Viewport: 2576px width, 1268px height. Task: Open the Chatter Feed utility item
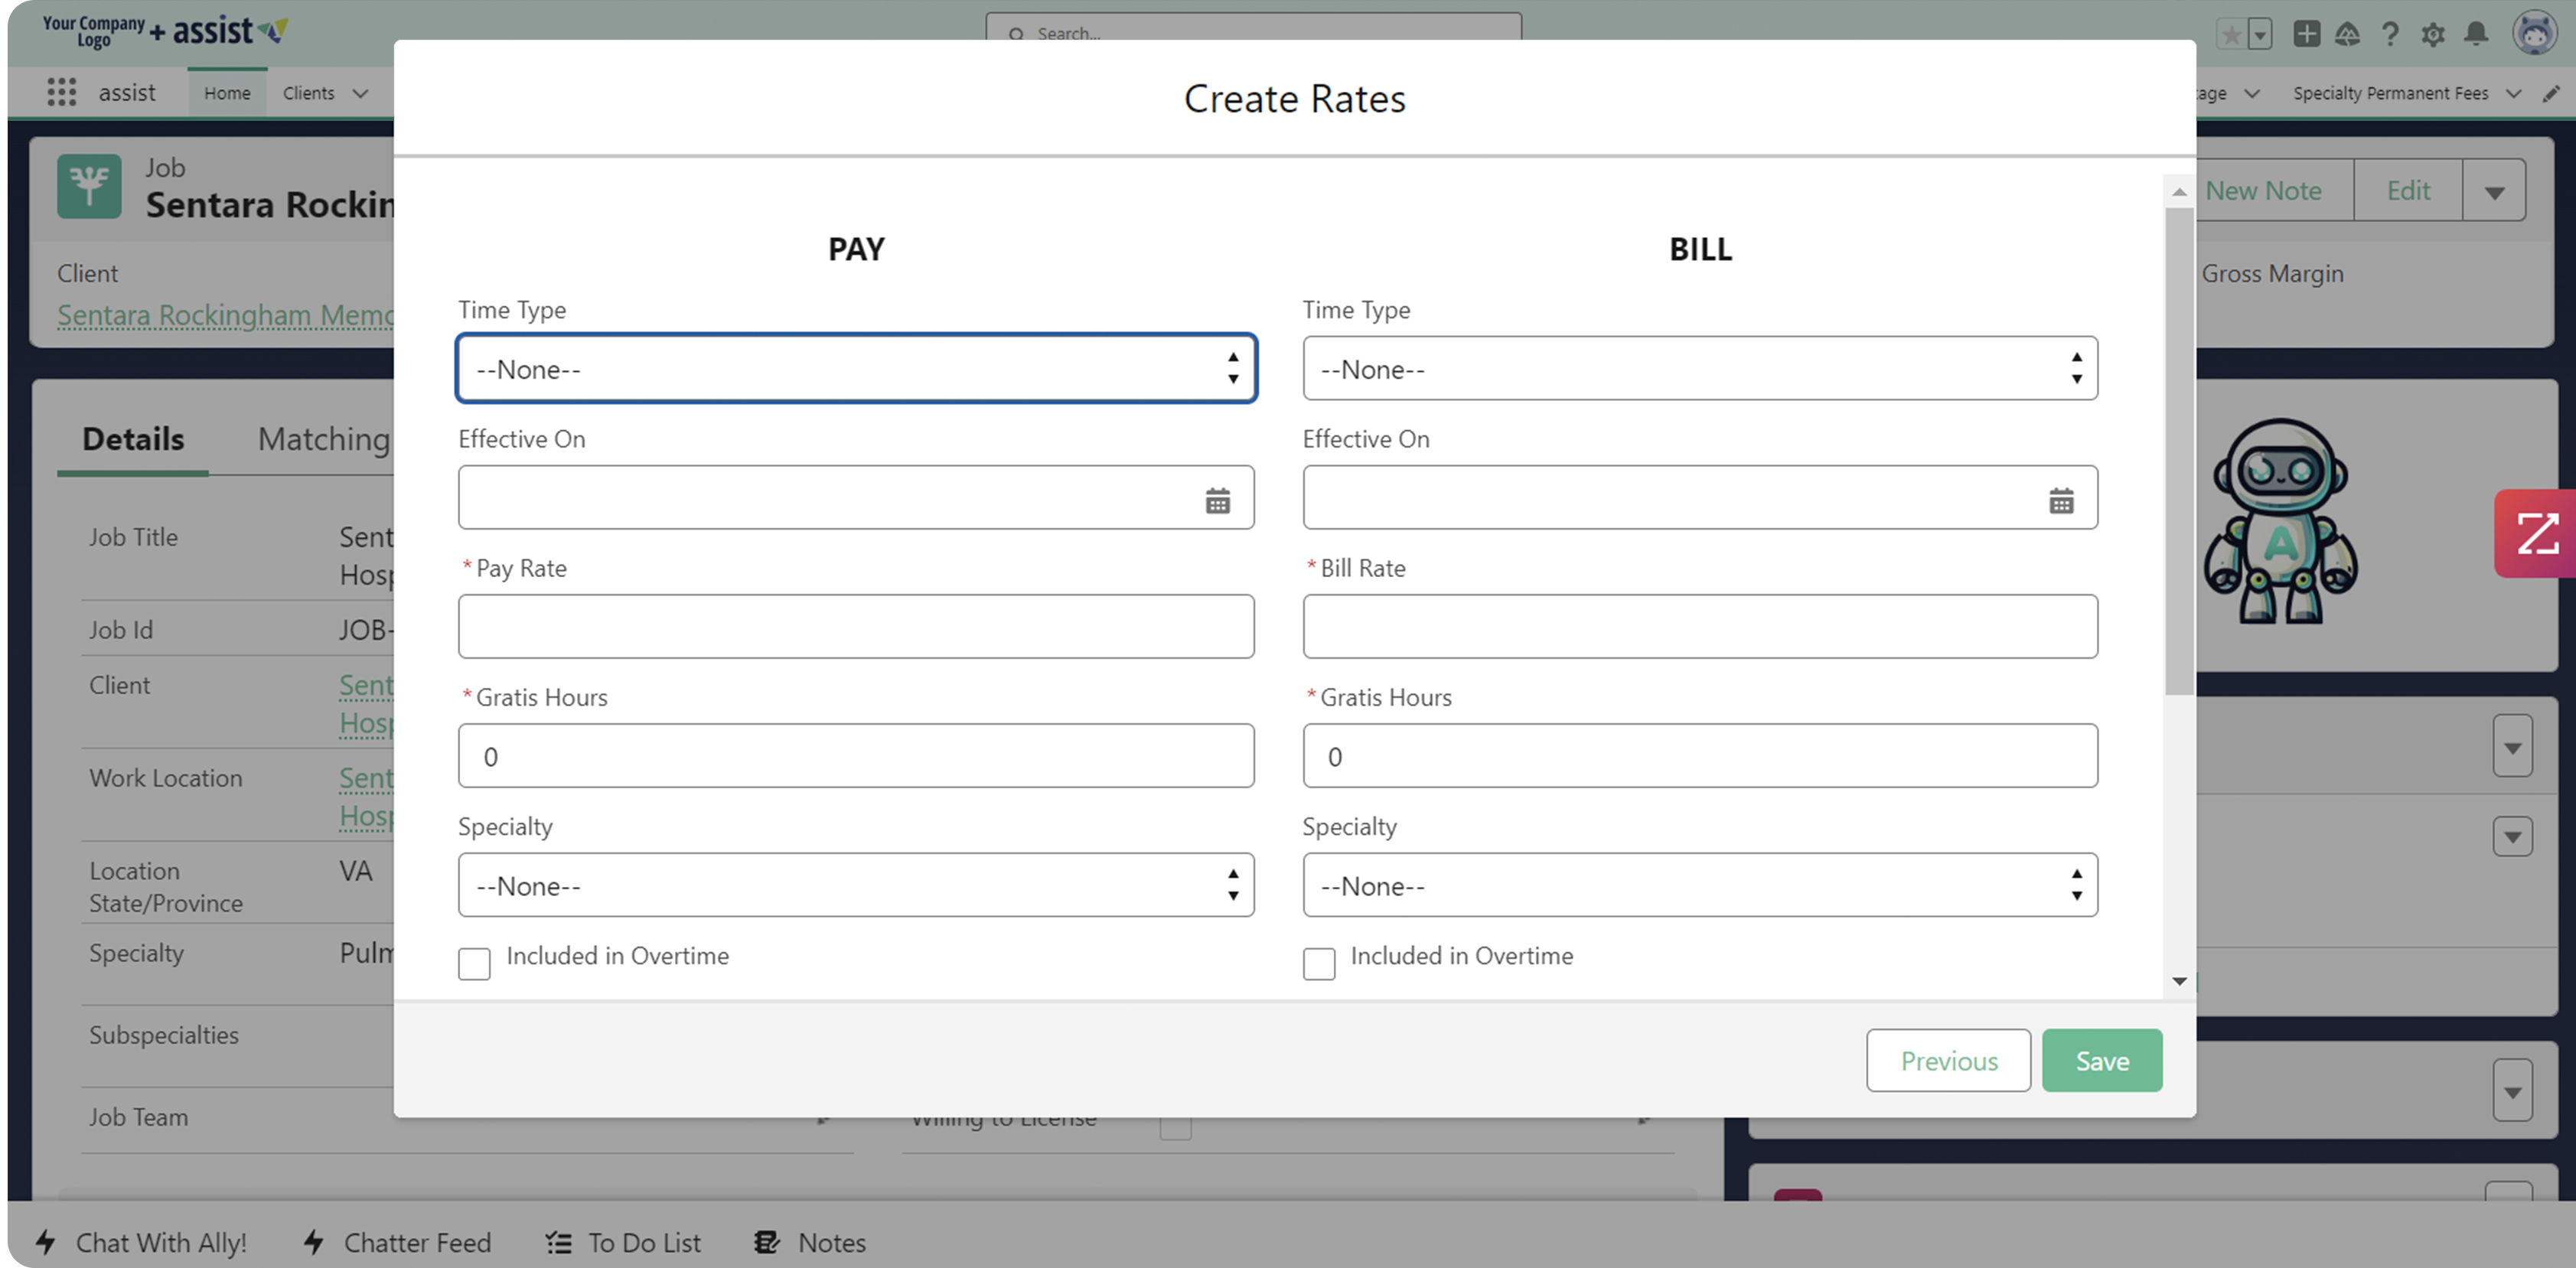[x=397, y=1242]
